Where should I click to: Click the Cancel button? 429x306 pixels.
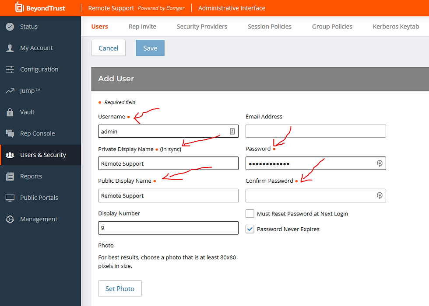pos(109,48)
